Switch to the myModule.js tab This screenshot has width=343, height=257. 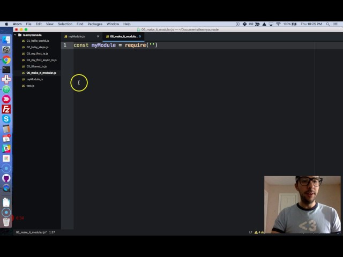[81, 36]
